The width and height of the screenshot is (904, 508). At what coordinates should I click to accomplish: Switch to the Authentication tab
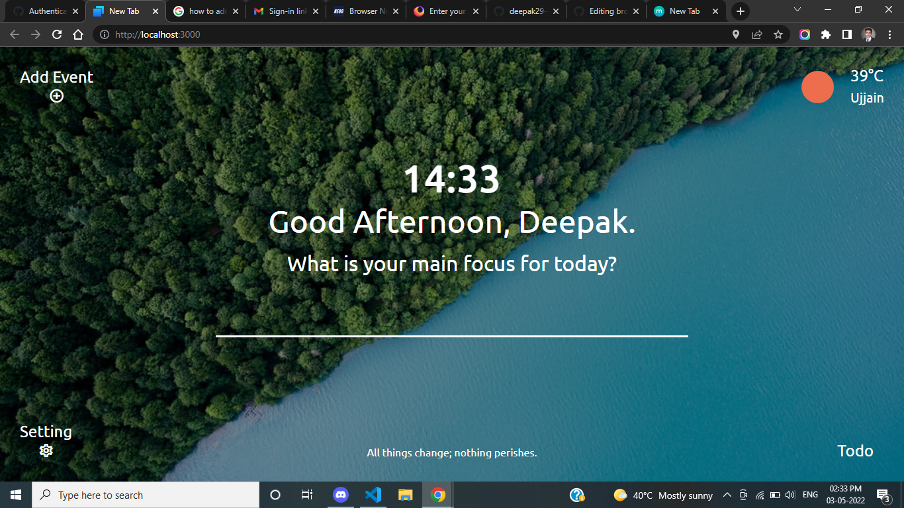(45, 11)
